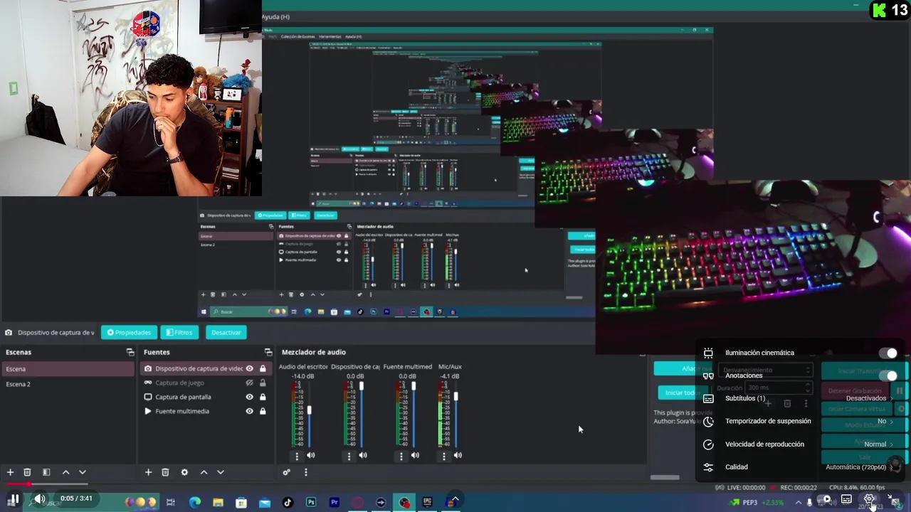This screenshot has width=911, height=512.
Task: Open Microsoft Edge from the taskbar
Action: click(194, 502)
